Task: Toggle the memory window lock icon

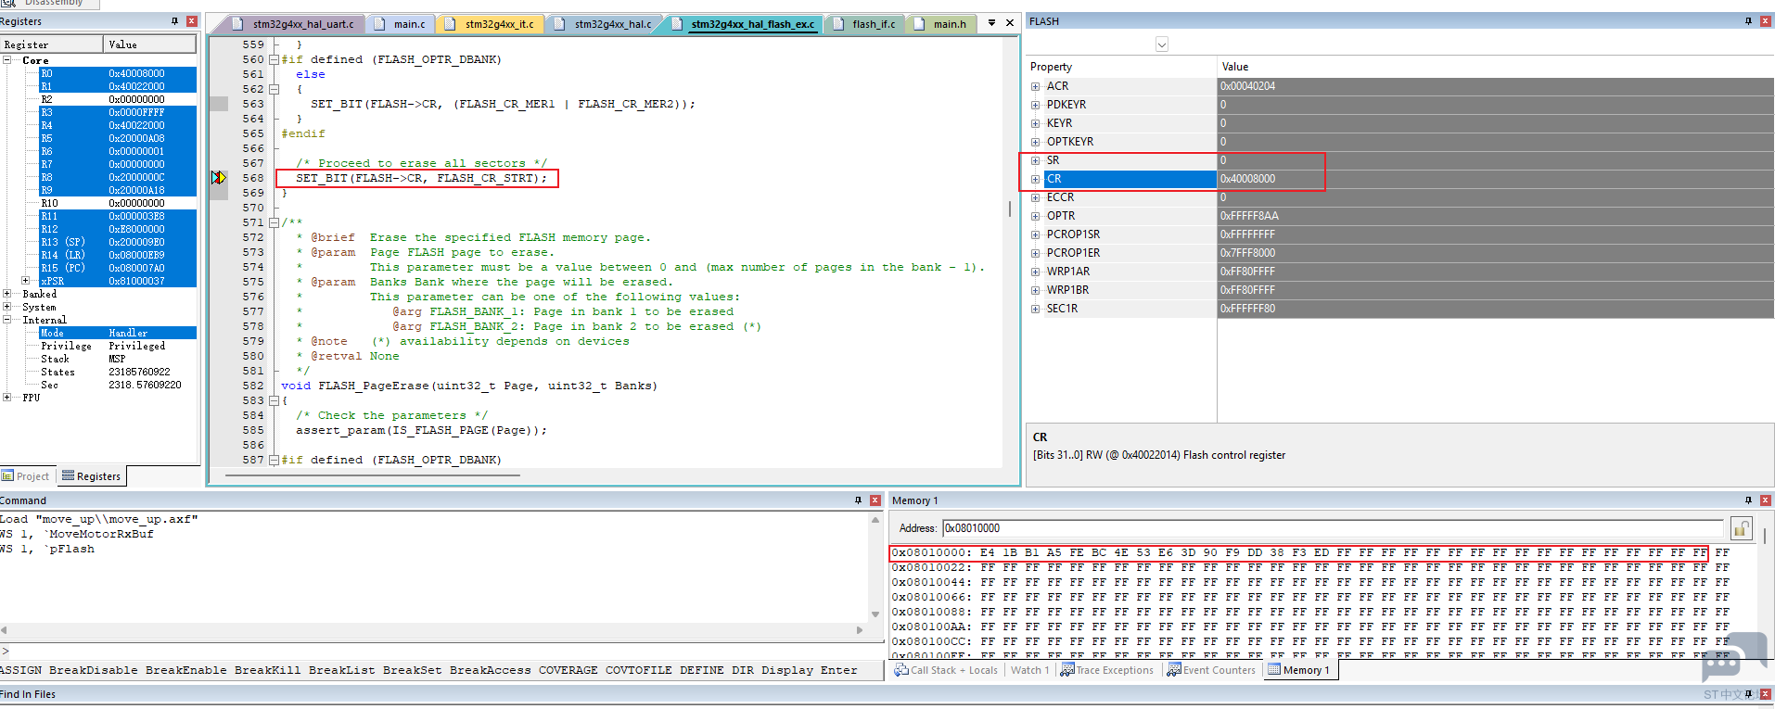Action: tap(1741, 528)
